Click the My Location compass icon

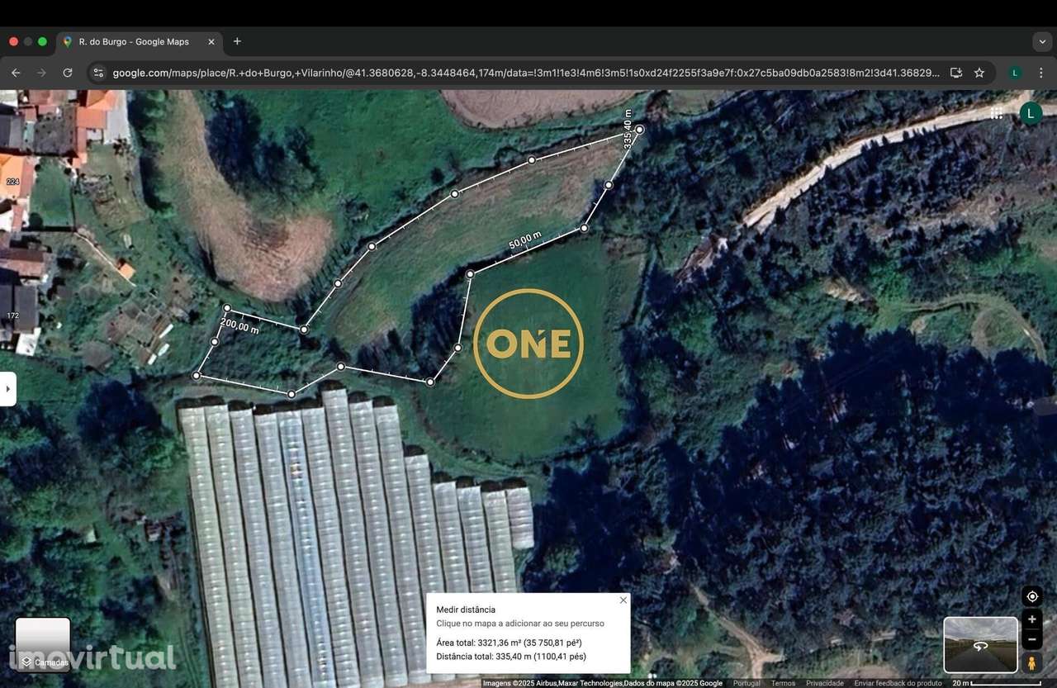(1031, 596)
